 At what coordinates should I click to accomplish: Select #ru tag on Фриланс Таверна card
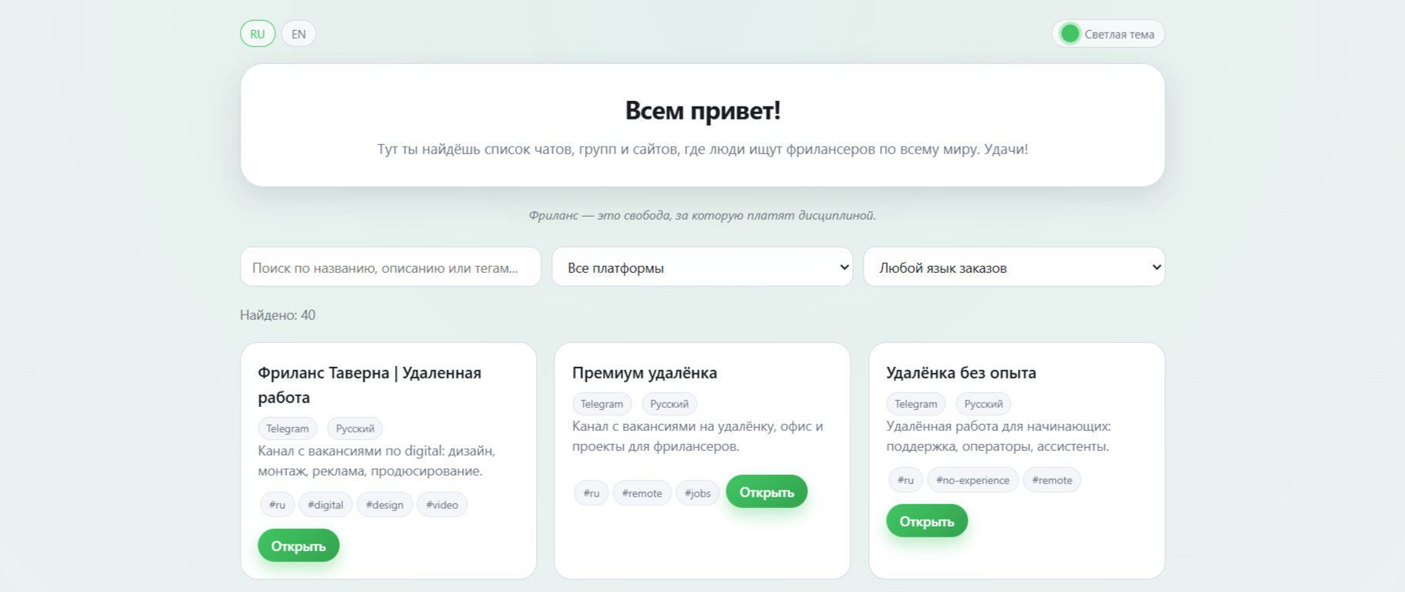277,505
